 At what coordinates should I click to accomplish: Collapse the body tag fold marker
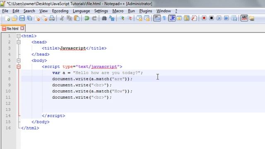point(19,60)
